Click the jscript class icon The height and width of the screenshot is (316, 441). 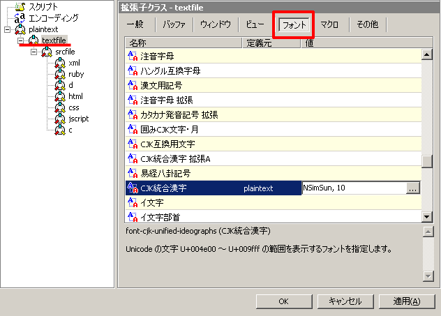tap(60, 119)
